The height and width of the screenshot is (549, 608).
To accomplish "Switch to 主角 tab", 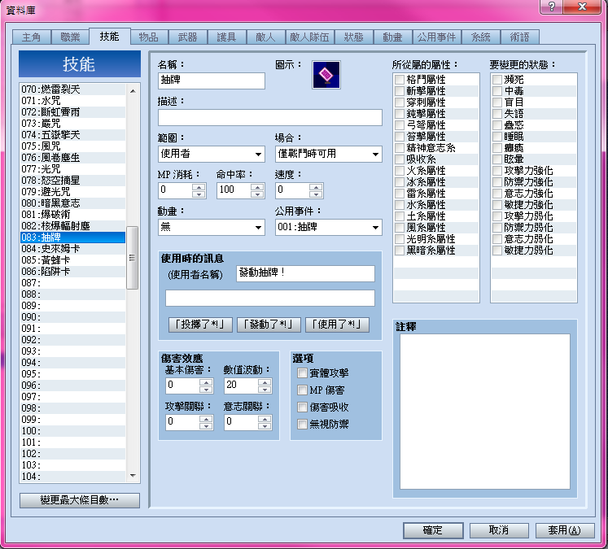I will [x=32, y=37].
